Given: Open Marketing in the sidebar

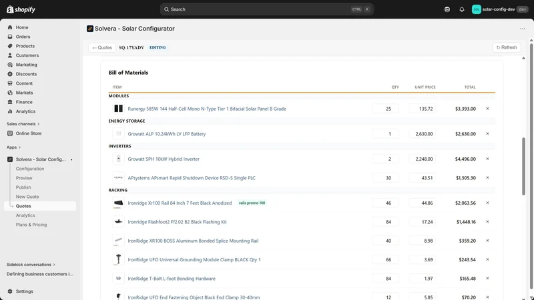Looking at the screenshot, I should coord(26,65).
